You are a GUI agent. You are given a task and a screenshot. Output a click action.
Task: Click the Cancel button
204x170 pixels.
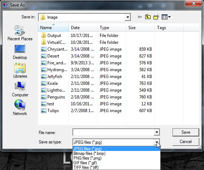(x=186, y=142)
